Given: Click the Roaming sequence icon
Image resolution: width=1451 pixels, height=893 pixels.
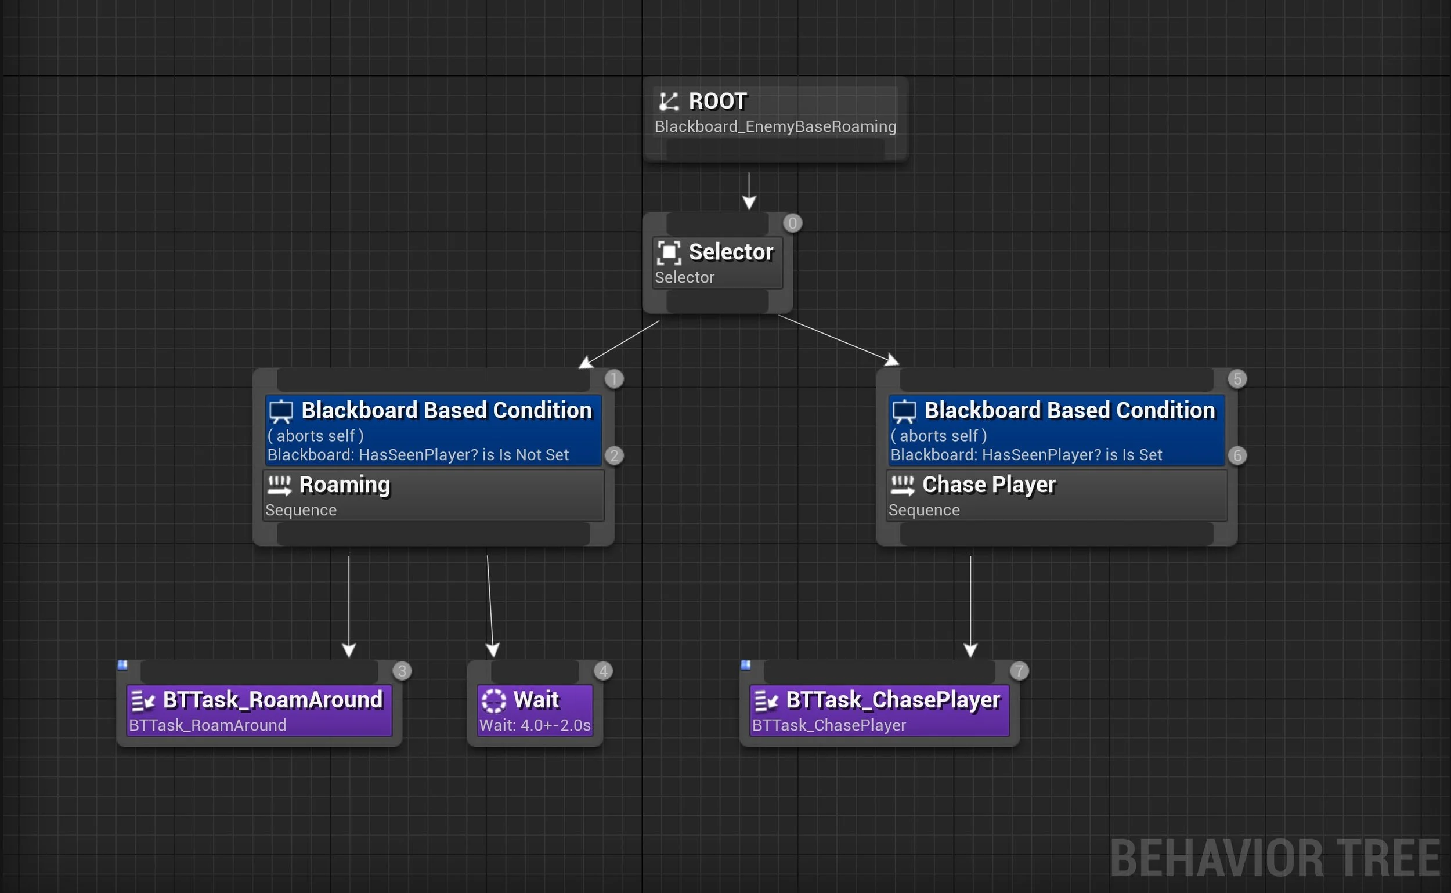Looking at the screenshot, I should pos(279,486).
